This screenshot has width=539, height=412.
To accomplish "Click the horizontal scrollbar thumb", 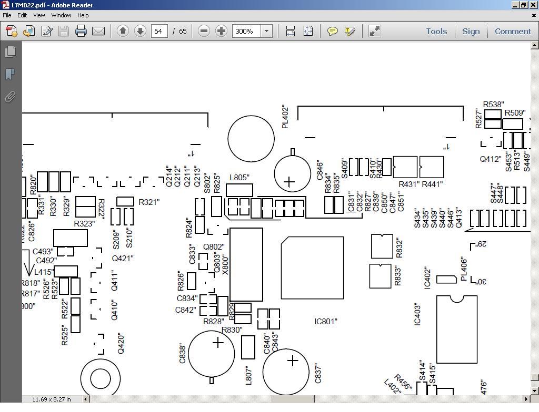I will pos(292,399).
